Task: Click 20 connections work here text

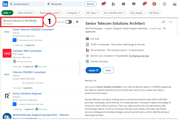Action: [33, 83]
